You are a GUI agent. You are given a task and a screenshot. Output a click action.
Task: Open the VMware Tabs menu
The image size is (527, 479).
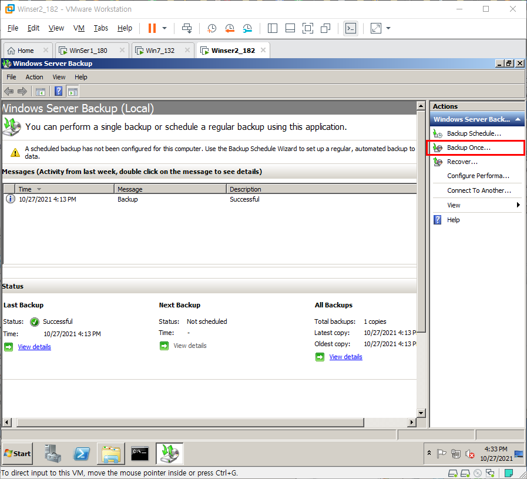click(101, 28)
